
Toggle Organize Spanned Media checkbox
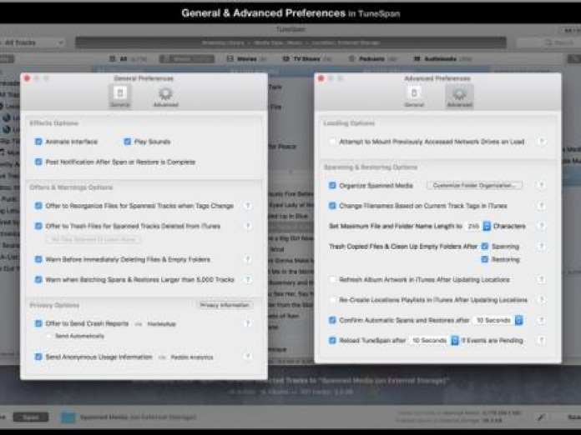click(332, 185)
